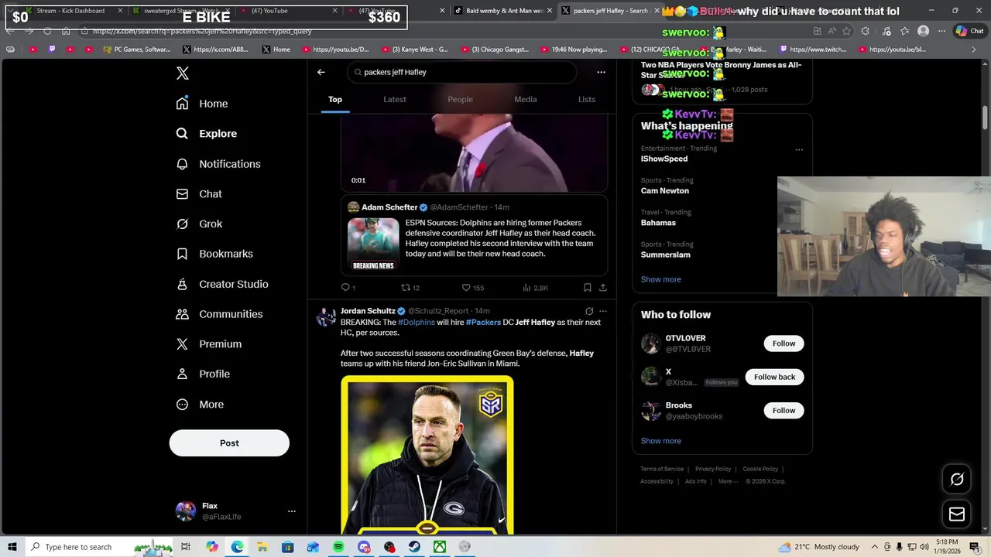Switch to the Lists tab
Screen dimensions: 991x557
587,100
